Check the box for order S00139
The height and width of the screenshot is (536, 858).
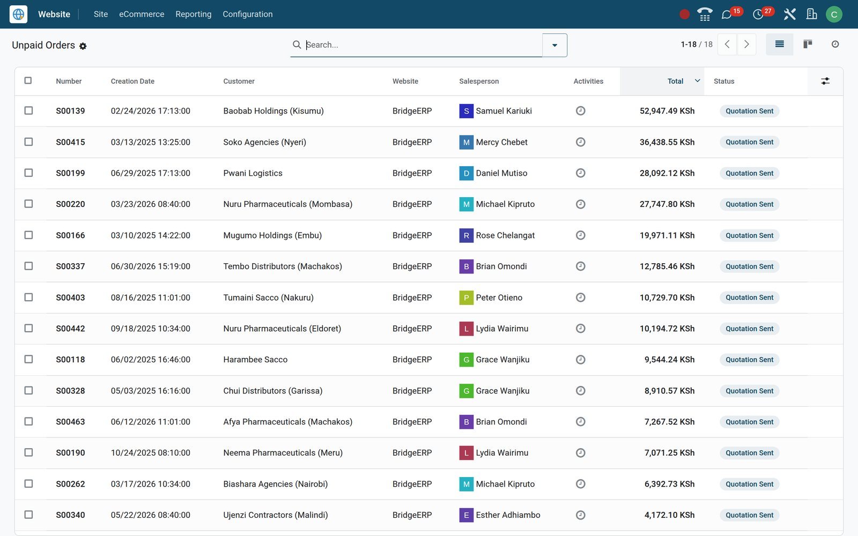coord(28,110)
